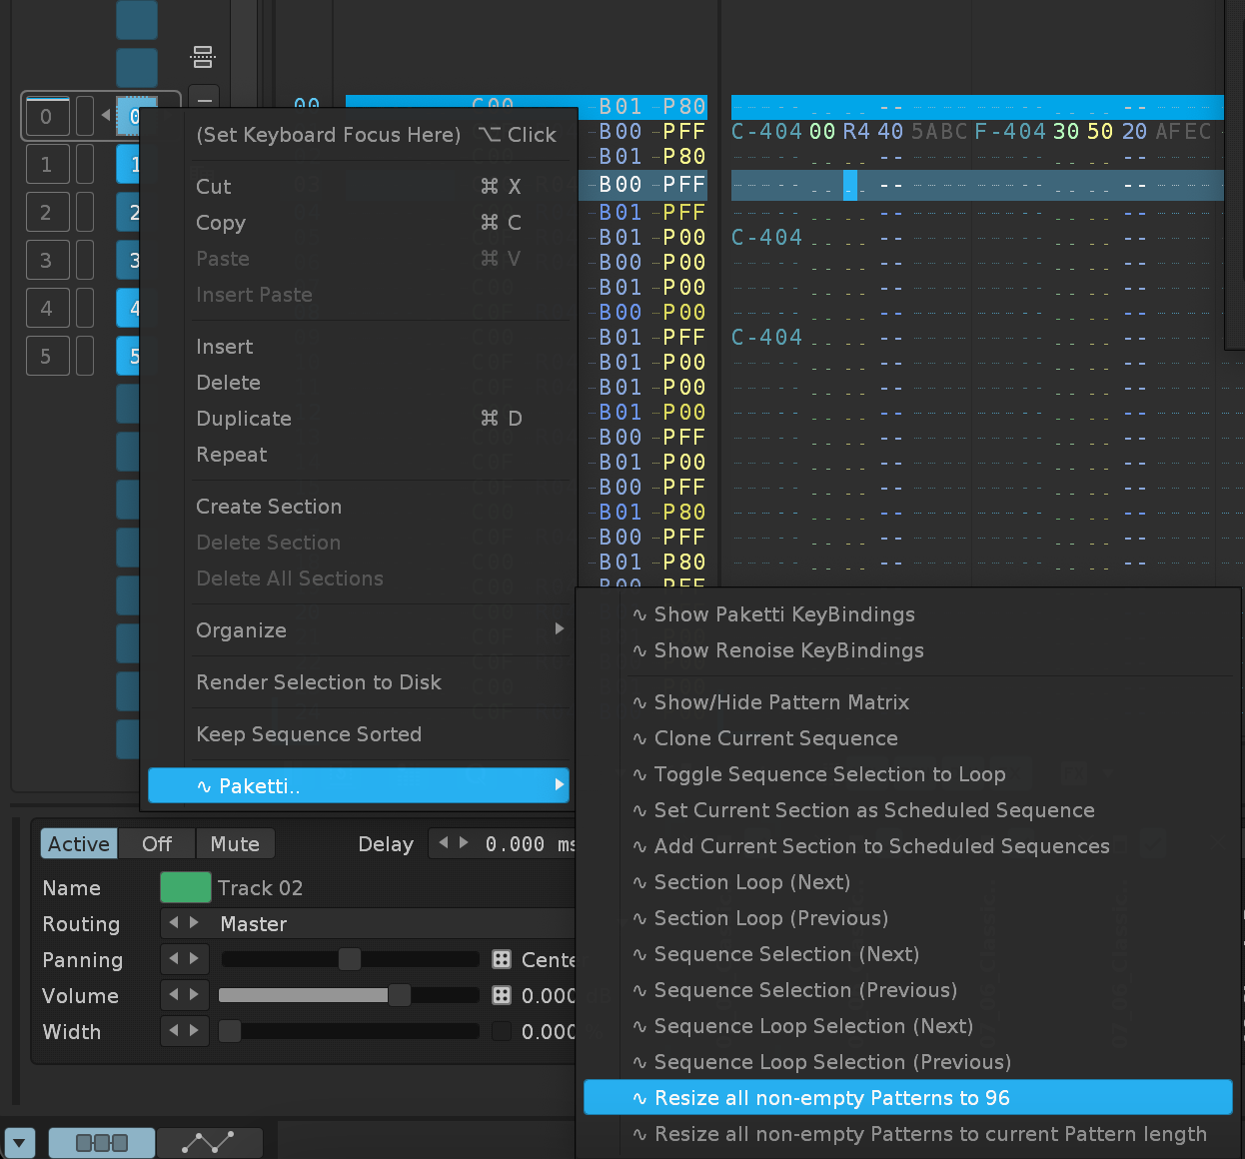Click Create Section in context menu

click(x=269, y=507)
